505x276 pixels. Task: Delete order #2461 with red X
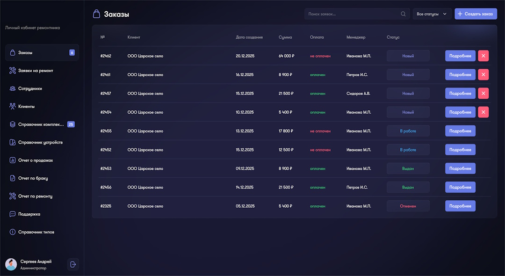point(483,74)
